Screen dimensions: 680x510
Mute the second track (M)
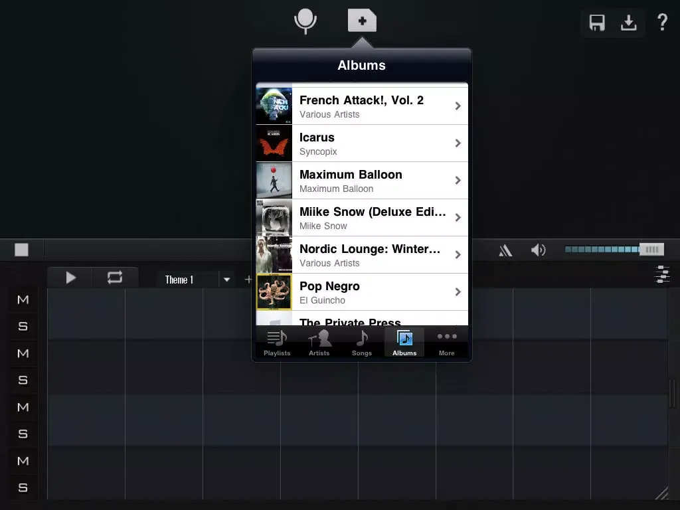coord(23,353)
